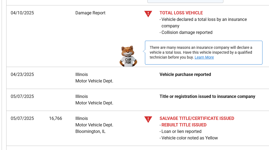Click the red warning icon beside Salvage Title
The image size is (269, 150).
tap(148, 119)
